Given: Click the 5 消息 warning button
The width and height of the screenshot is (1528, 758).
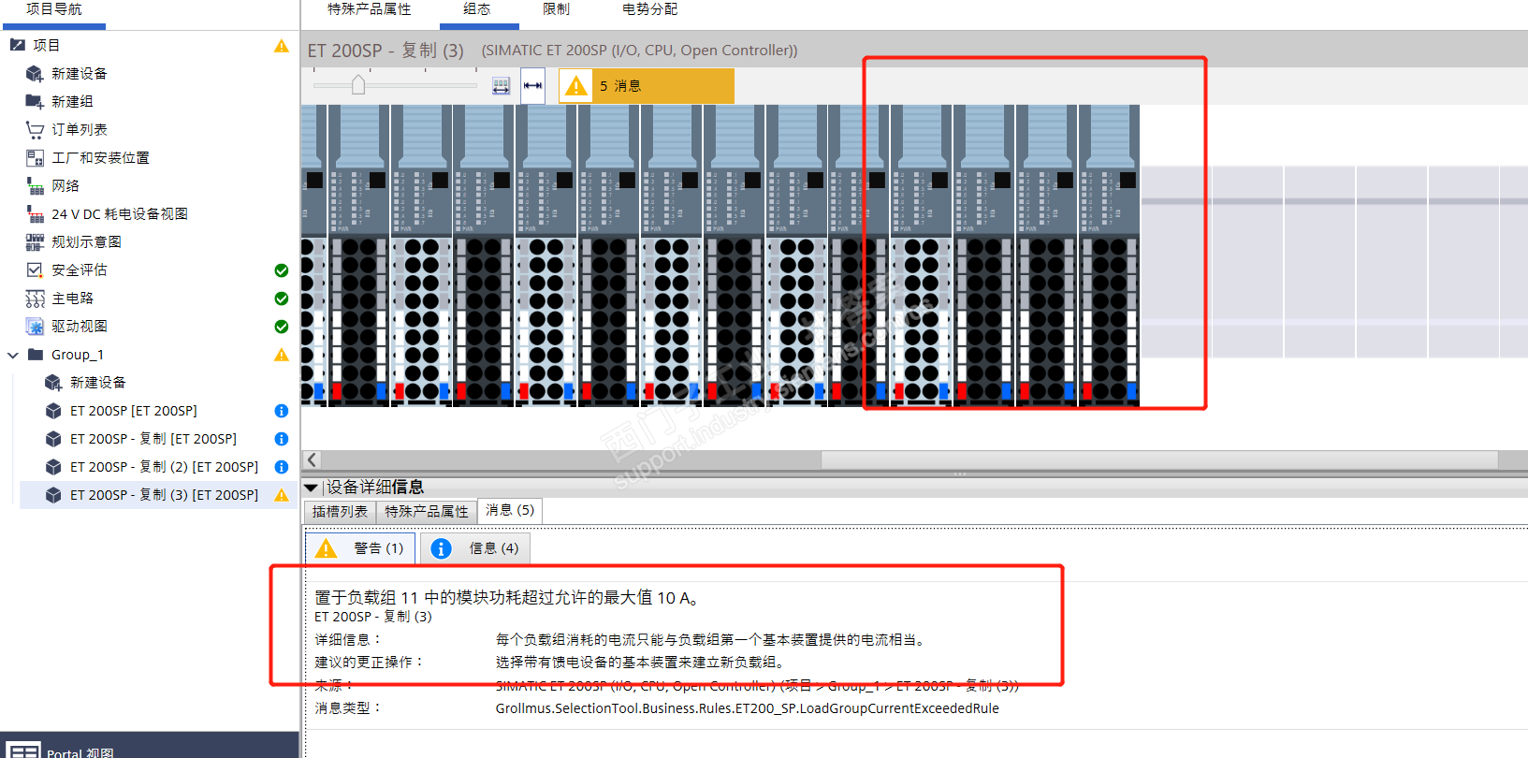Looking at the screenshot, I should click(x=647, y=86).
